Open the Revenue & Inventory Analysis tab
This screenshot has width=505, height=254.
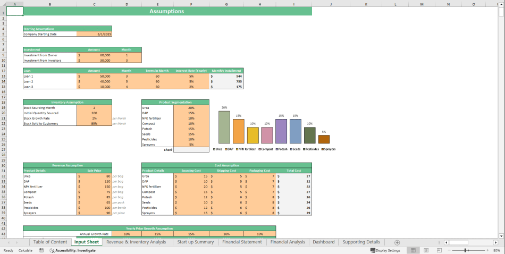[x=136, y=242]
